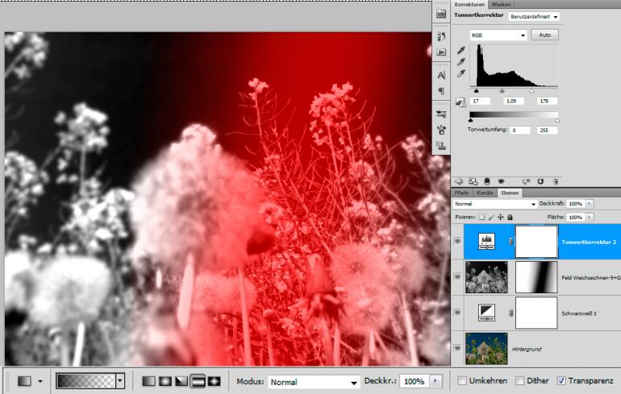Switch to the Pfade tab

click(461, 193)
